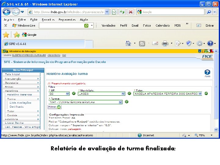Click the Print printer icon
This screenshot has height=165, width=220.
click(165, 43)
